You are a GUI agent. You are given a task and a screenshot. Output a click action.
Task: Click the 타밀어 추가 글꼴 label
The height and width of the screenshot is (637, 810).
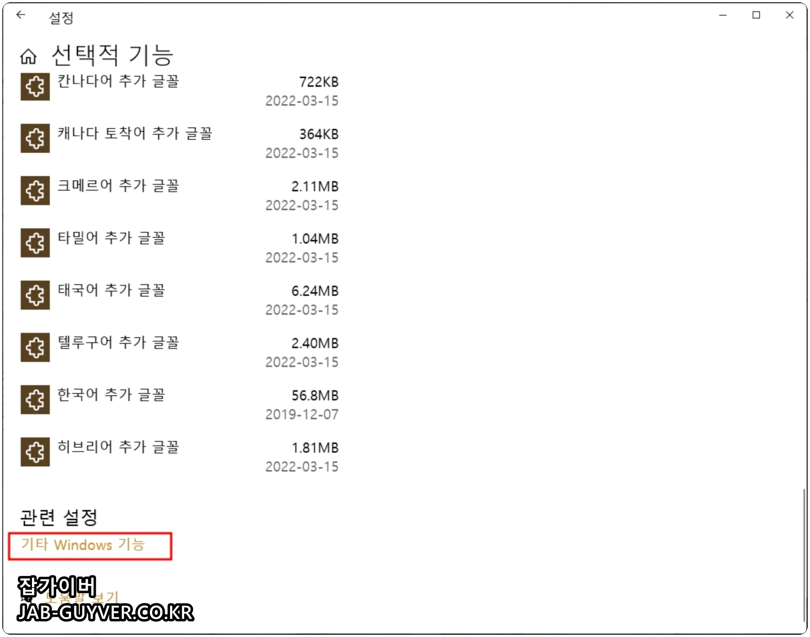(111, 238)
